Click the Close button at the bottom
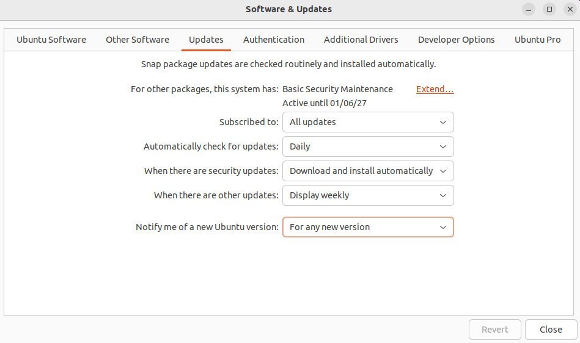 (551, 330)
